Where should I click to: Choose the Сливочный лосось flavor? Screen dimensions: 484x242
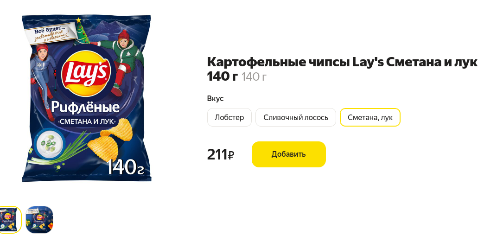coord(296,117)
